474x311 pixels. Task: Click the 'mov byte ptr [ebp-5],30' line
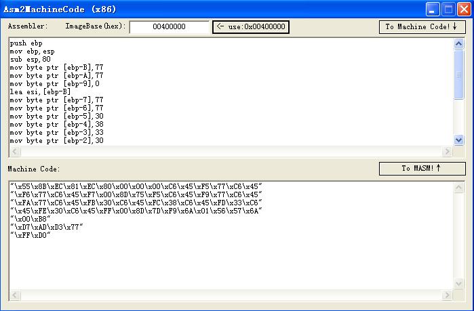[56, 117]
